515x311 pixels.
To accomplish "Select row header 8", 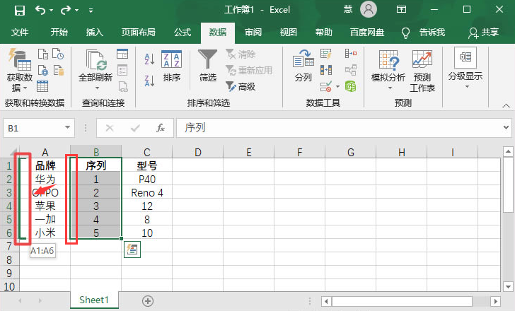I will (x=9, y=260).
